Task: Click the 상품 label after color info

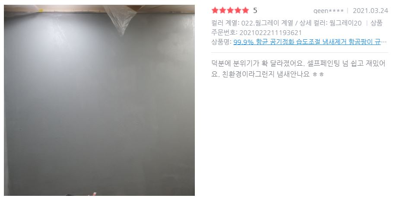Action: point(376,23)
